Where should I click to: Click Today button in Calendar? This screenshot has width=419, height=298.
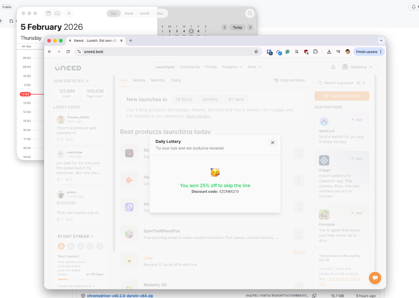[237, 27]
